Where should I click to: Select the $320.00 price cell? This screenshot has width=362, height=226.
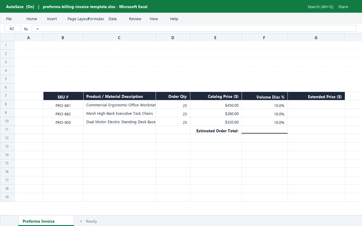pyautogui.click(x=216, y=121)
